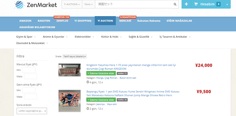This screenshot has height=116, width=236.
Task: Switch to the AMAZON tab
Action: click(x=25, y=21)
